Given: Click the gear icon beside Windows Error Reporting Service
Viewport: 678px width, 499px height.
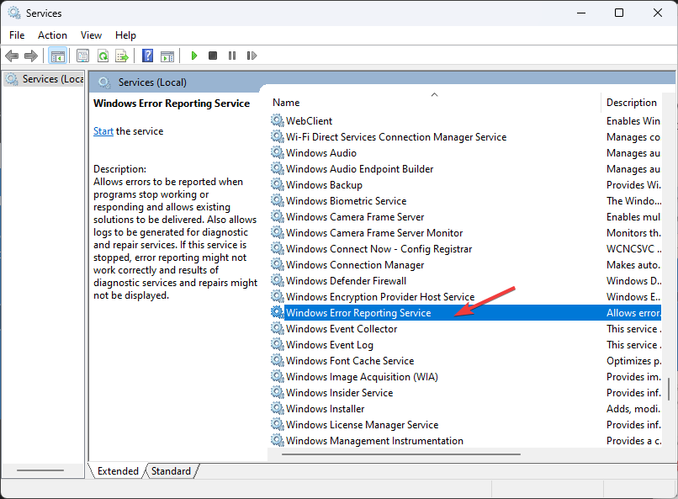Looking at the screenshot, I should 277,313.
